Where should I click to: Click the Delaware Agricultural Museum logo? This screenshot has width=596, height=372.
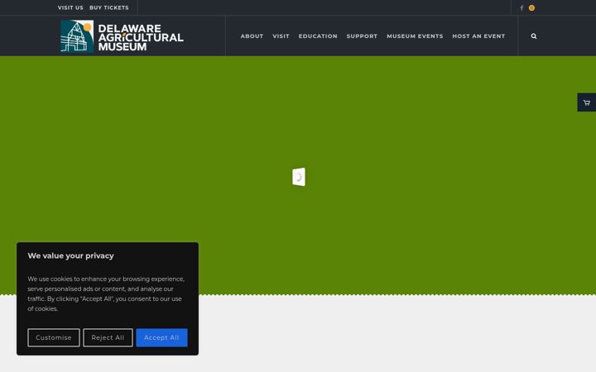(122, 36)
